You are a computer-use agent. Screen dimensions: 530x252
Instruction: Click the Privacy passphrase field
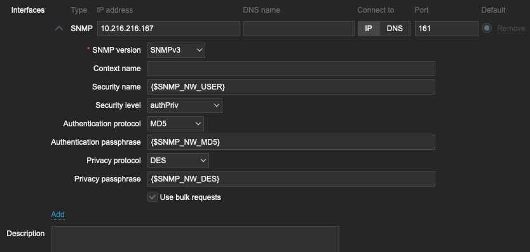coord(291,179)
